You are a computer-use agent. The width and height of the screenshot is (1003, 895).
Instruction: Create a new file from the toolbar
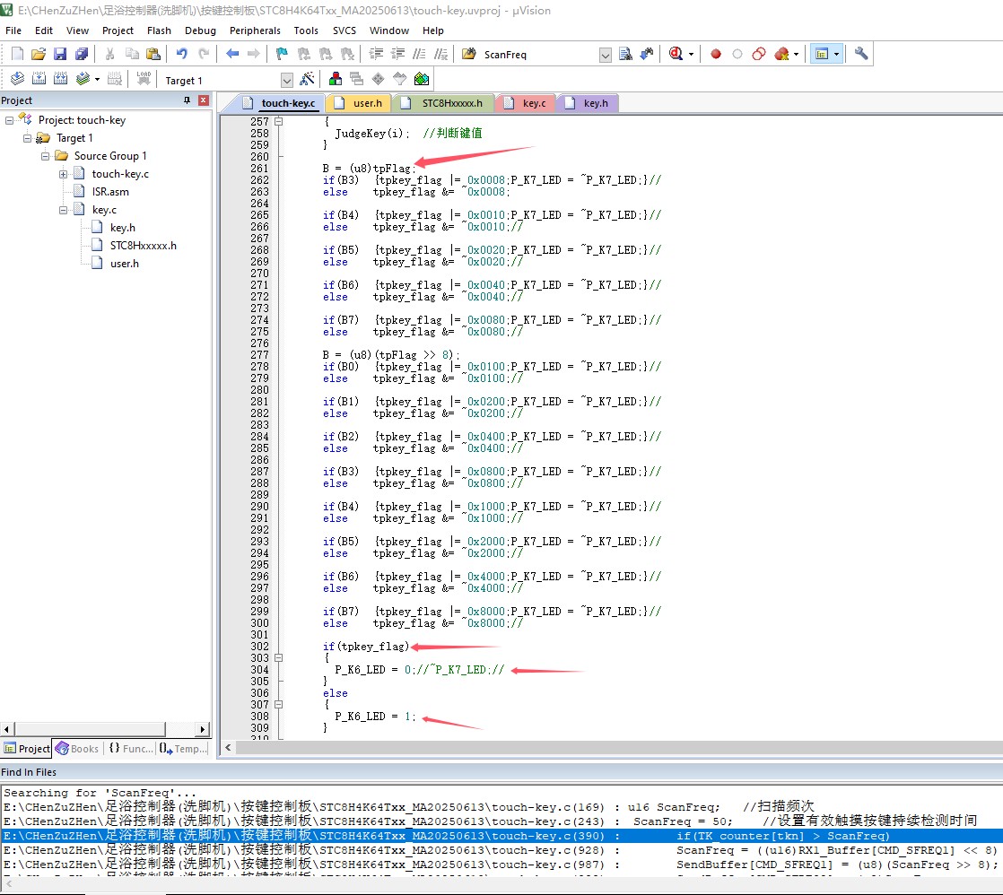(17, 55)
